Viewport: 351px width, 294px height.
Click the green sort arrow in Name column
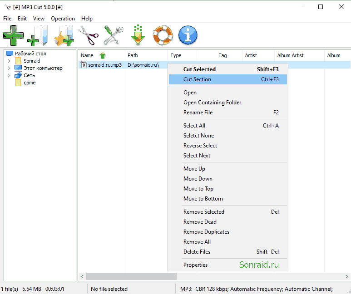click(103, 55)
